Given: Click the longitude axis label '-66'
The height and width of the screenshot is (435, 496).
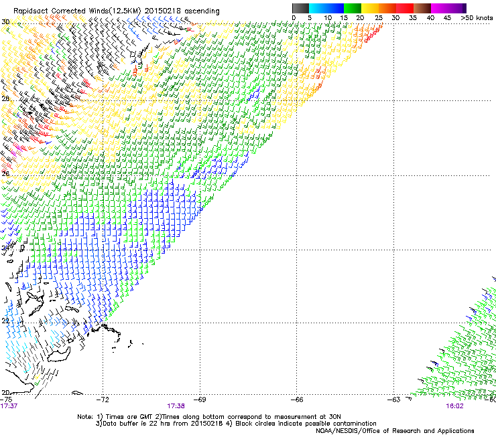Looking at the screenshot, I should point(297,400).
